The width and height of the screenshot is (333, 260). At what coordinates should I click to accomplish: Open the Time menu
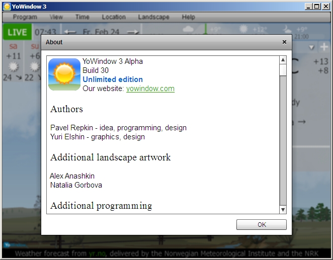[82, 17]
